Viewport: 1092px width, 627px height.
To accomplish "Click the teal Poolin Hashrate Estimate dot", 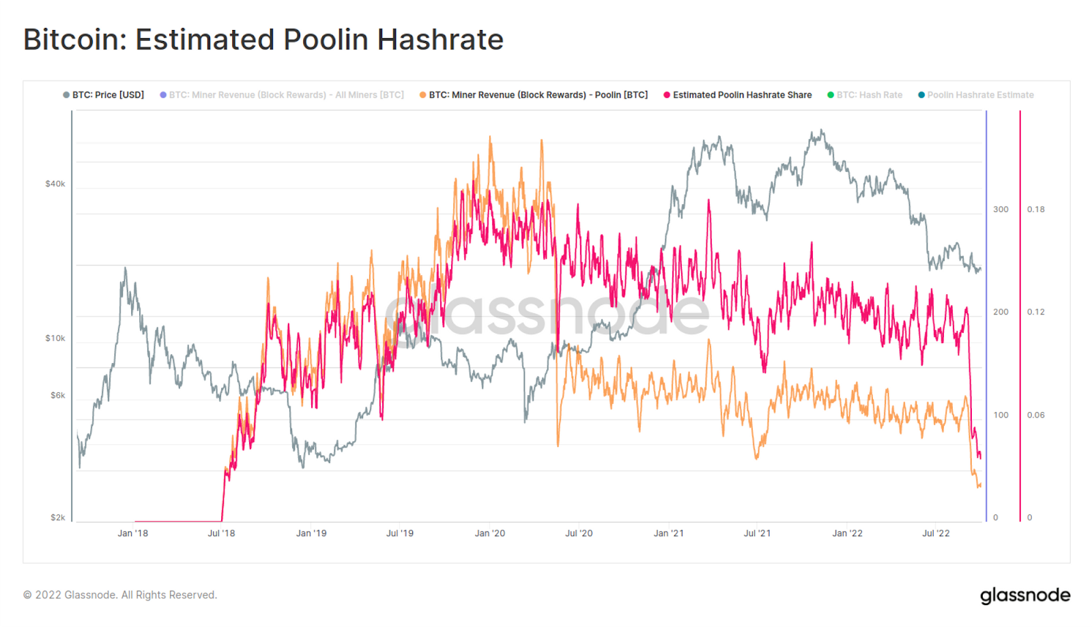I will pyautogui.click(x=921, y=95).
